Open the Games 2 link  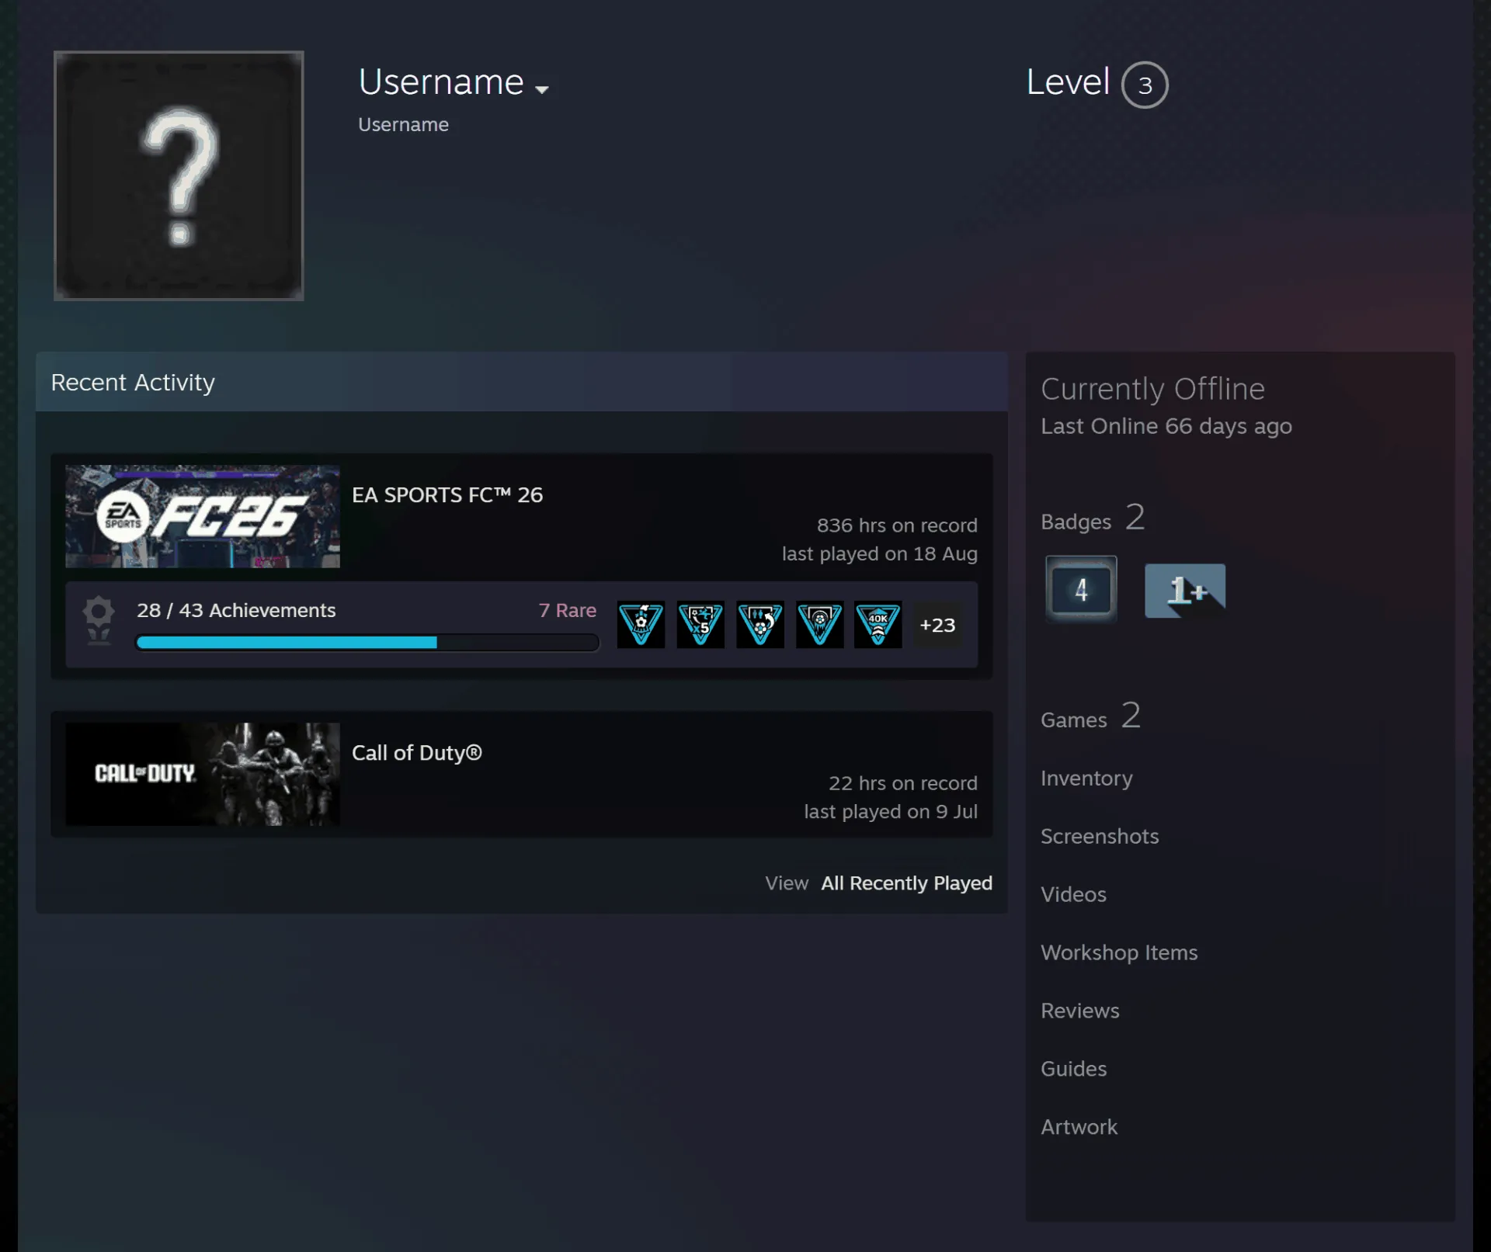point(1090,717)
